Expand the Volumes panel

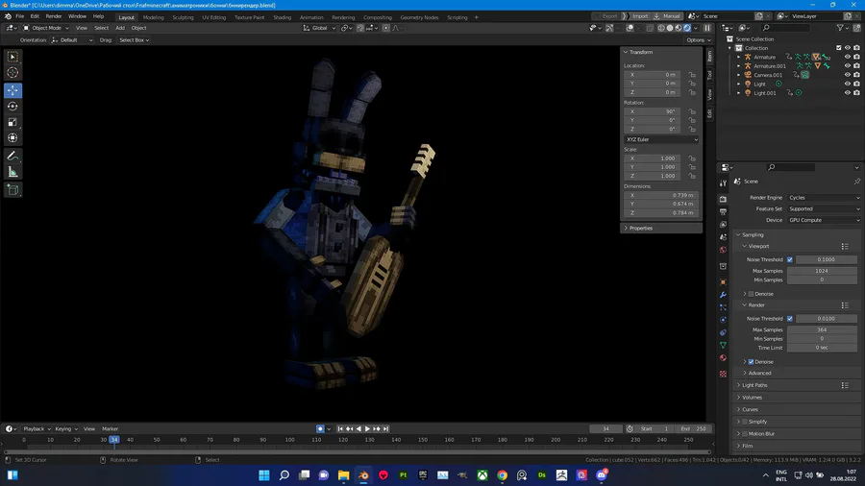pos(752,398)
